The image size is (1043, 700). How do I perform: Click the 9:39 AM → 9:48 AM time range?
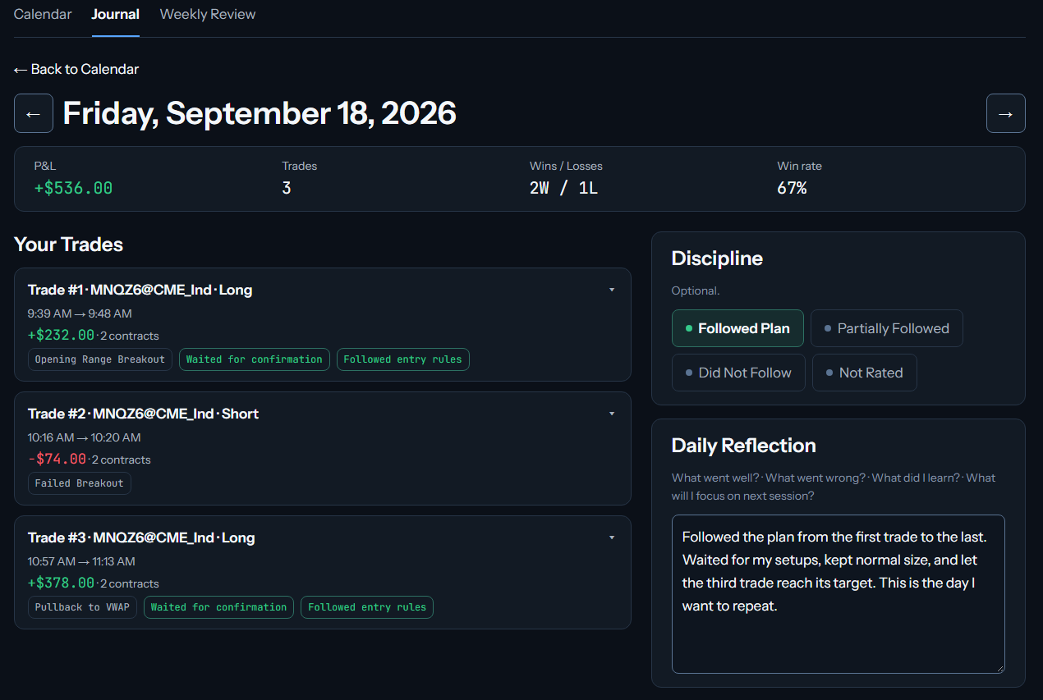80,313
